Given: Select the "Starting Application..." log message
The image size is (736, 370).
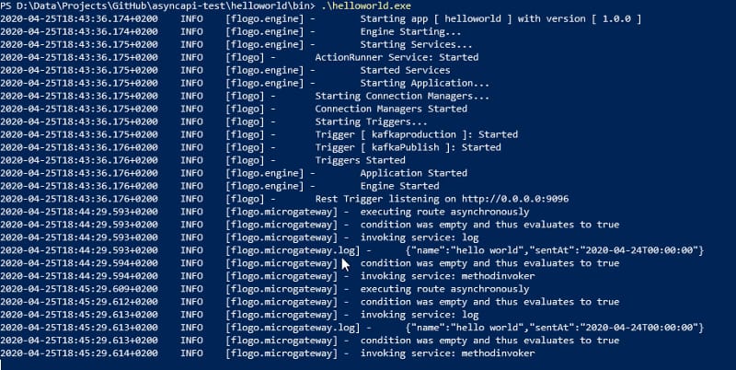Looking at the screenshot, I should (x=424, y=83).
